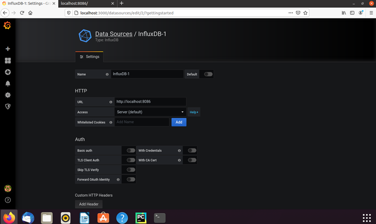Toggle Firefox sidebar view icon
Viewport: 376px width, 224px height.
coord(352,13)
